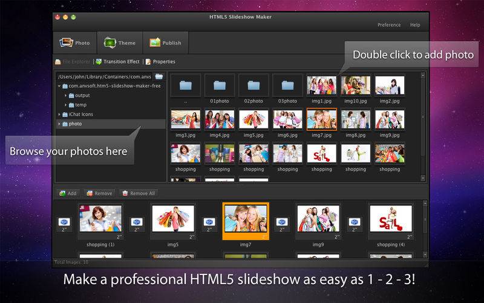Open the Publish tab
The width and height of the screenshot is (484, 303).
click(165, 43)
